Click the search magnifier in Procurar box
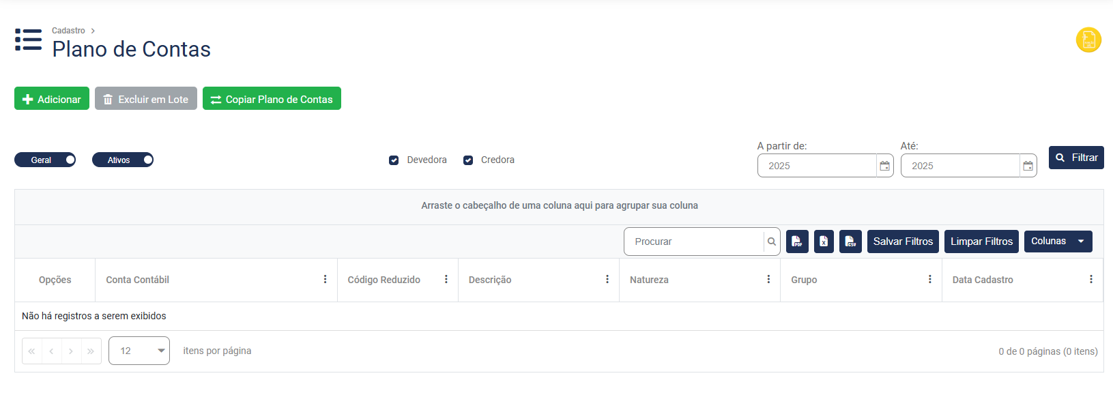This screenshot has width=1113, height=395. [772, 242]
